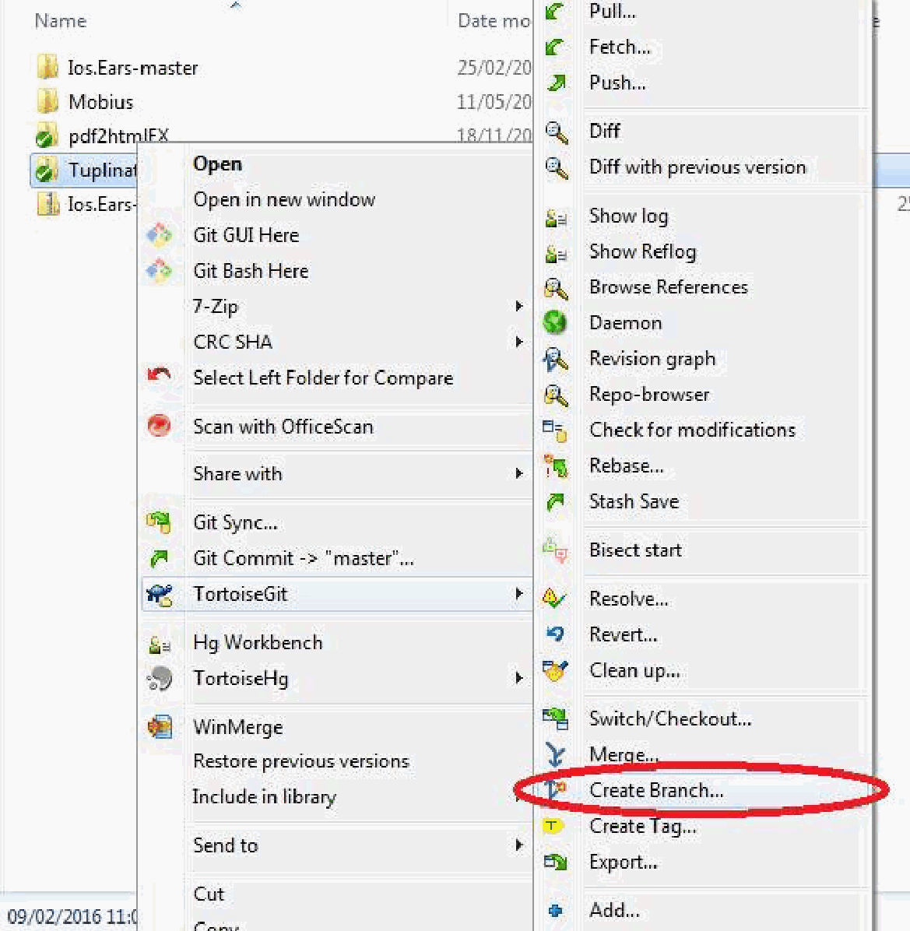Viewport: 910px width, 931px height.
Task: Click the Stash Save icon
Action: [x=556, y=502]
